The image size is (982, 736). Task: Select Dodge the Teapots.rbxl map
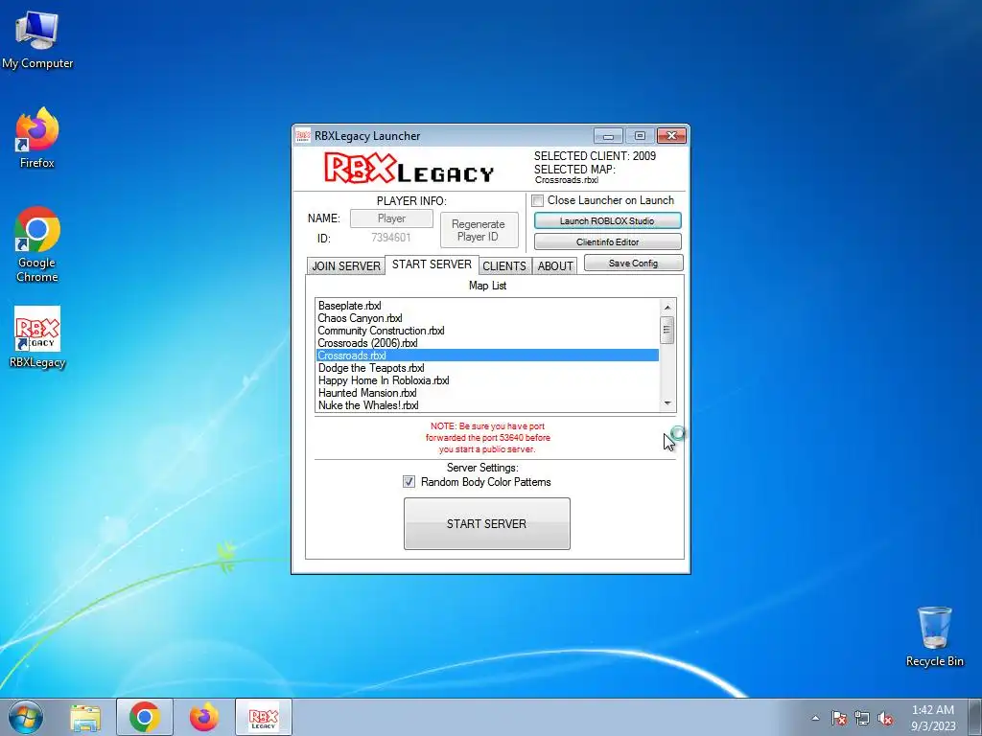click(487, 368)
